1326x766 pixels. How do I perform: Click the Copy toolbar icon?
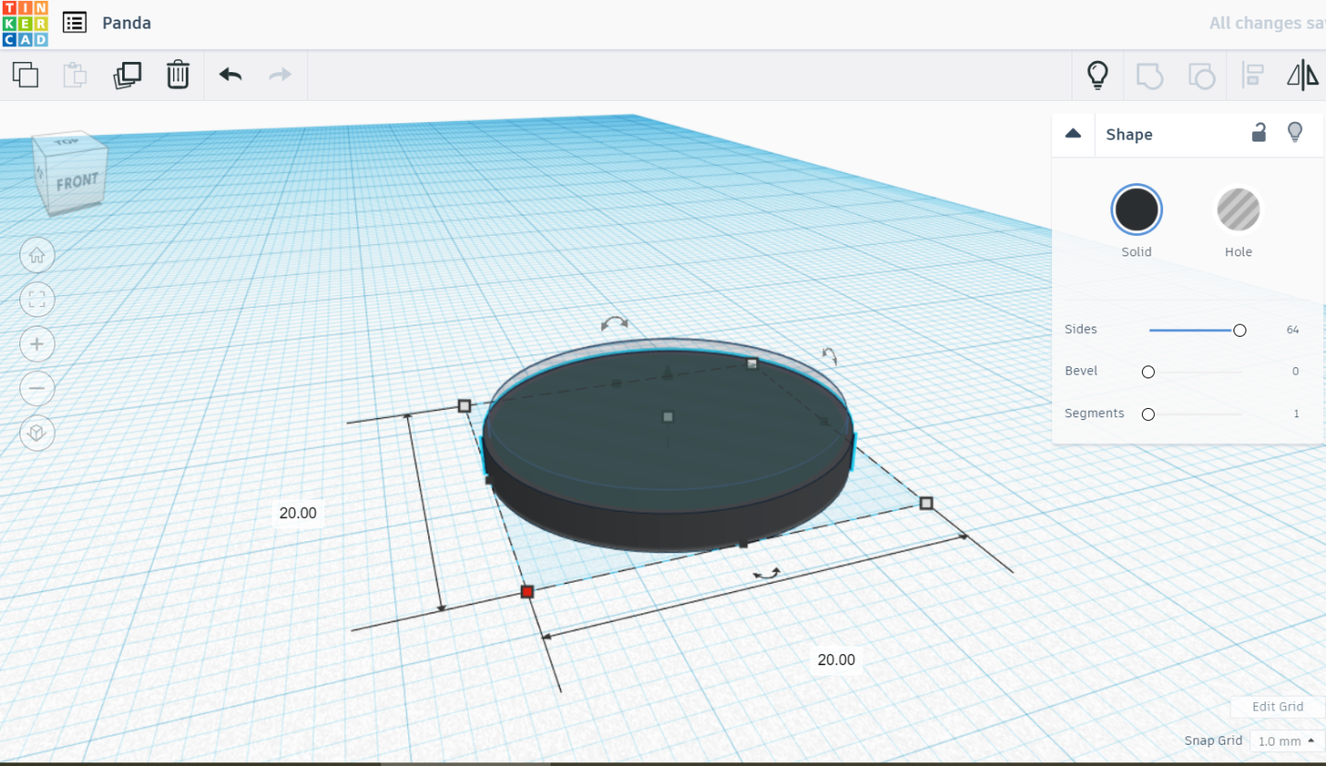(26, 75)
